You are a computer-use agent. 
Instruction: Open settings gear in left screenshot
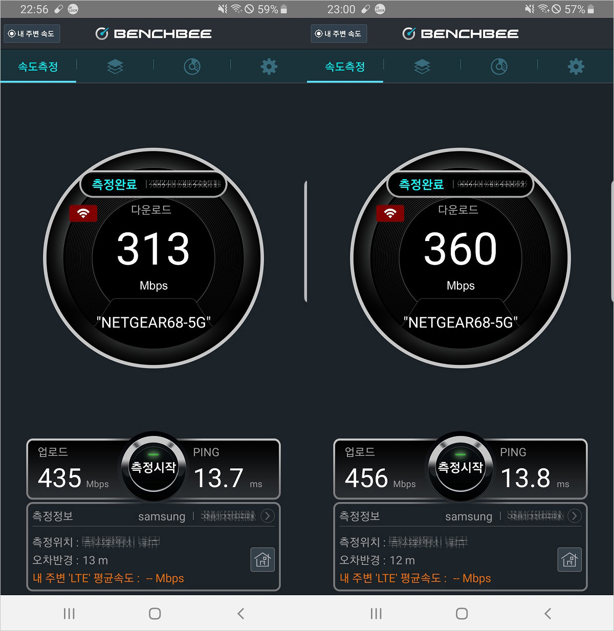269,67
